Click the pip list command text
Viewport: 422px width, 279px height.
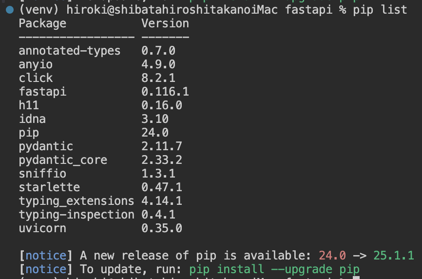pos(380,10)
